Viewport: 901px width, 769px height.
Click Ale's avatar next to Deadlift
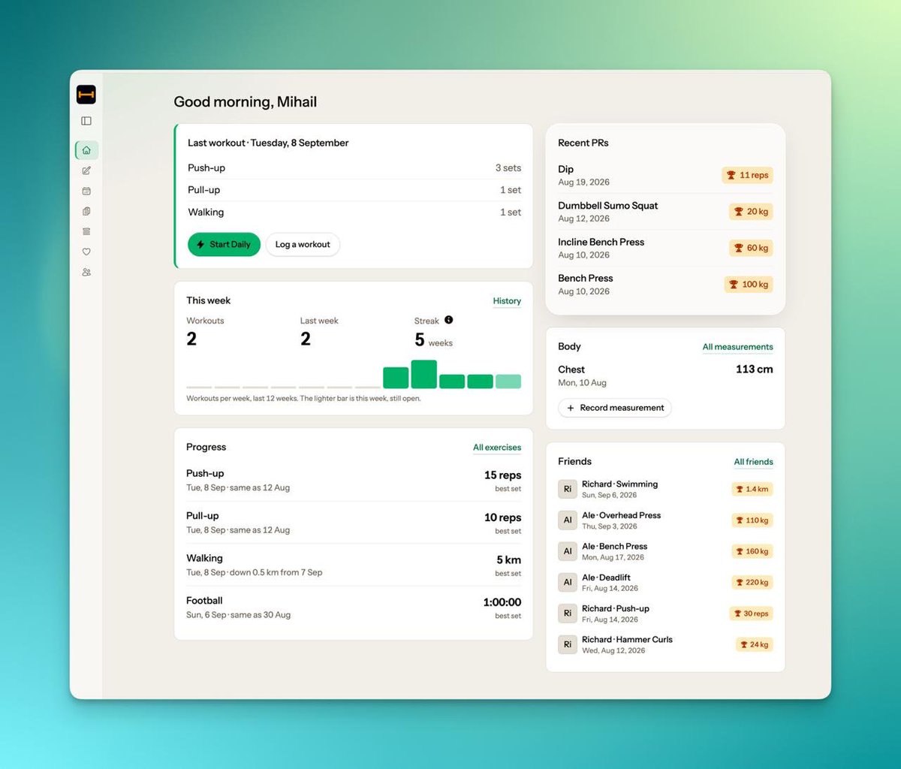(568, 582)
